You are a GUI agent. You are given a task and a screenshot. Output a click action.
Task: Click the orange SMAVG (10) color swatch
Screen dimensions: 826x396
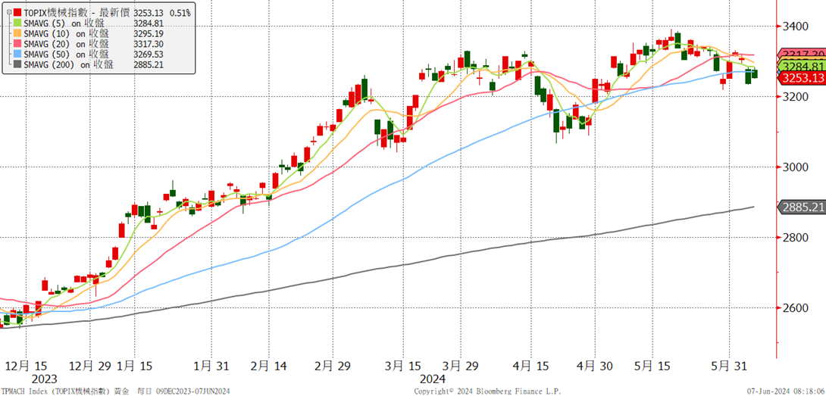tap(18, 33)
